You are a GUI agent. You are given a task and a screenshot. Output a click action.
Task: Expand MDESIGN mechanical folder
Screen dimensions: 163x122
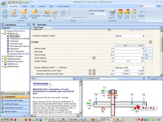(x=2, y=62)
